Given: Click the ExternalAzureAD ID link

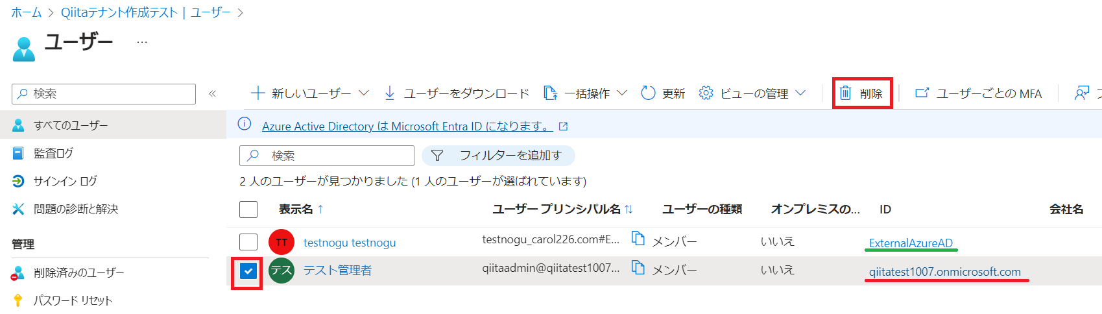Looking at the screenshot, I should pyautogui.click(x=911, y=243).
